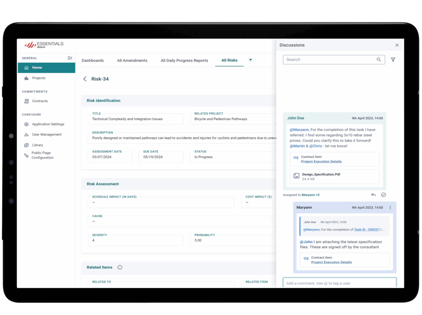Mark John Doe's comment as resolved
422x315 pixels.
[383, 195]
